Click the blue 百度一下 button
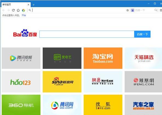This screenshot has width=162, height=115. point(142,34)
